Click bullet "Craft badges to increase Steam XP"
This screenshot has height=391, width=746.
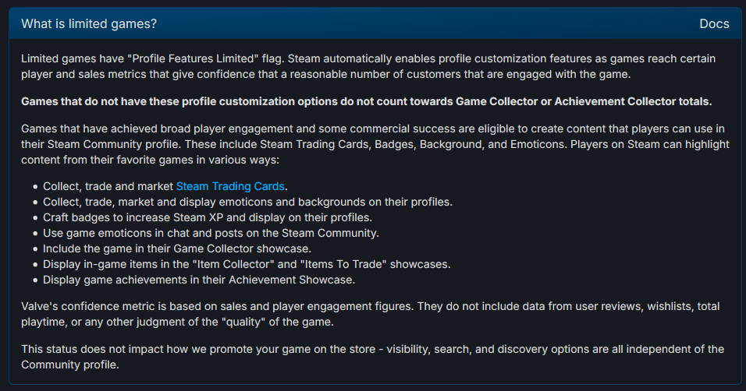click(208, 217)
